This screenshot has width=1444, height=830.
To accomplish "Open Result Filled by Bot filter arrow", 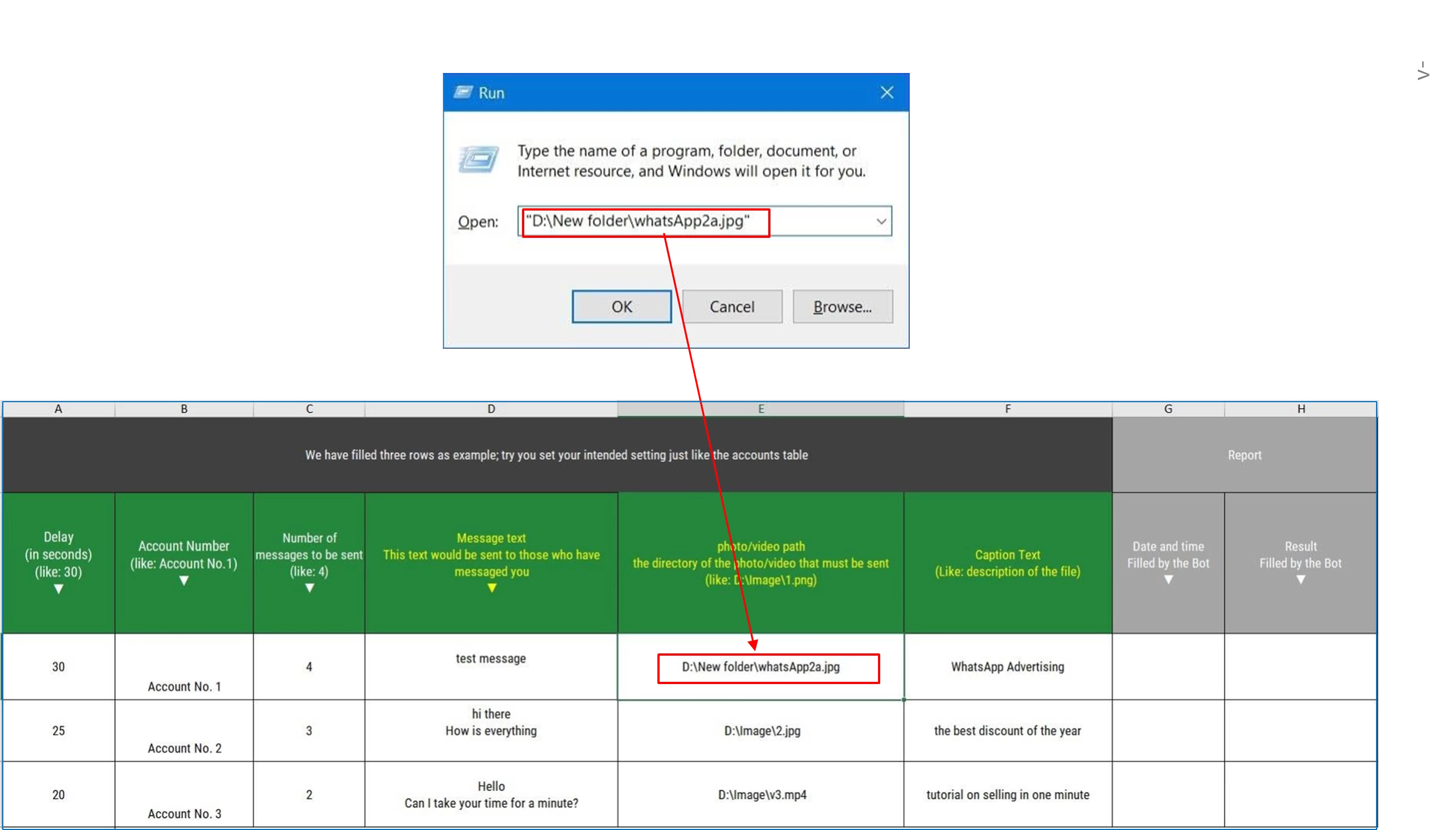I will pyautogui.click(x=1300, y=580).
